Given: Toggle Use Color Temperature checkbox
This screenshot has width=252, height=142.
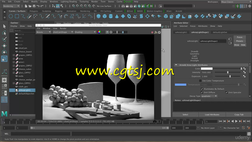Looking at the screenshot, I should coord(200,81).
